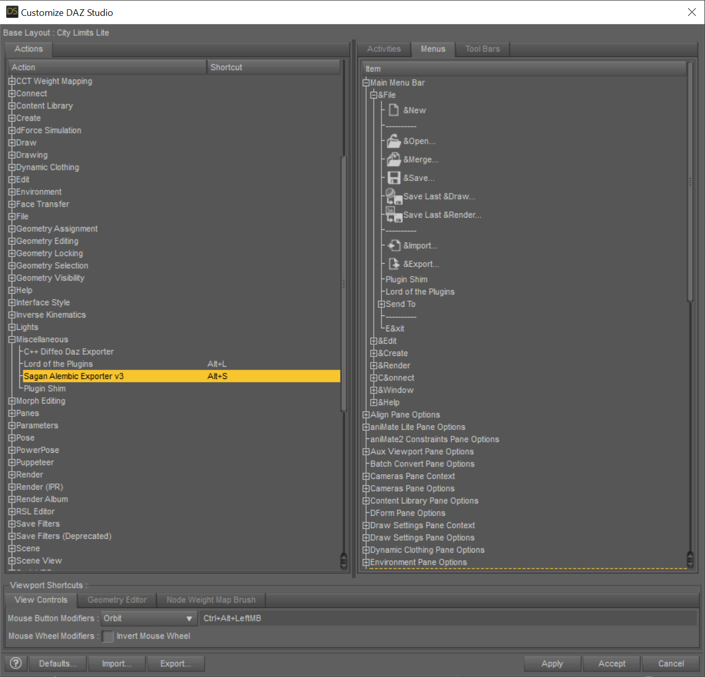Select Plugin Shim in the &File menu

point(407,279)
